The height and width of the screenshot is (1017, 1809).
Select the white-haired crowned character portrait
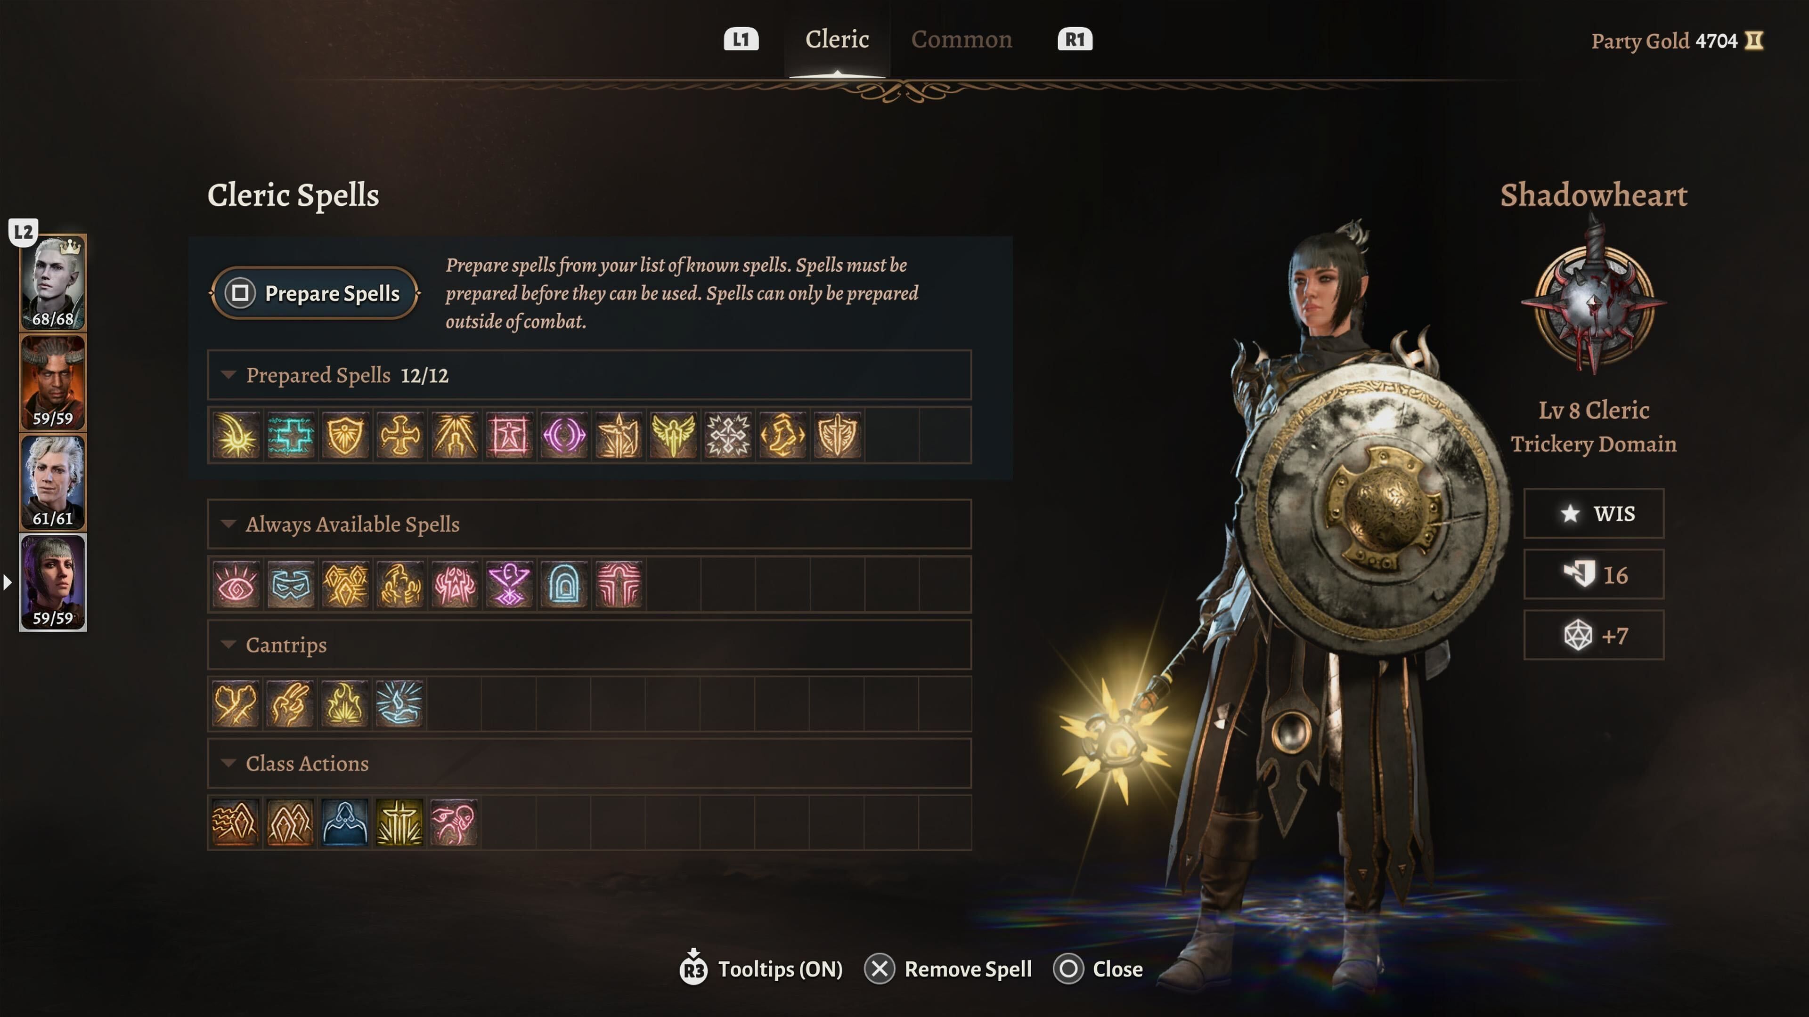[x=53, y=283]
